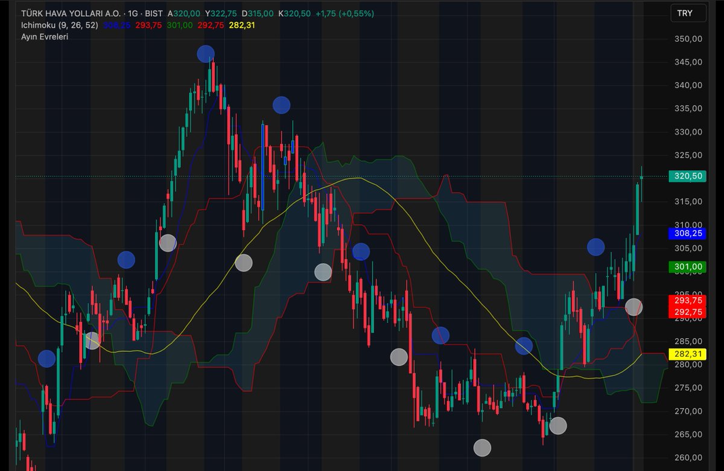This screenshot has width=724, height=471.
Task: Click the blue 308,25 price axis label
Action: pyautogui.click(x=688, y=233)
